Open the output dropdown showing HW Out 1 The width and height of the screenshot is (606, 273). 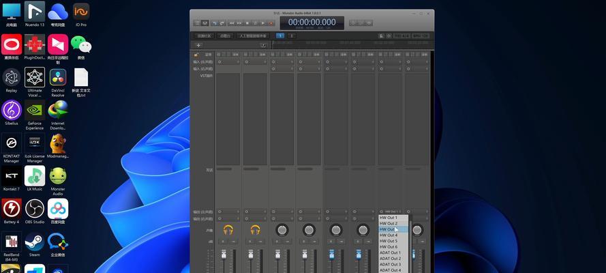[391, 212]
